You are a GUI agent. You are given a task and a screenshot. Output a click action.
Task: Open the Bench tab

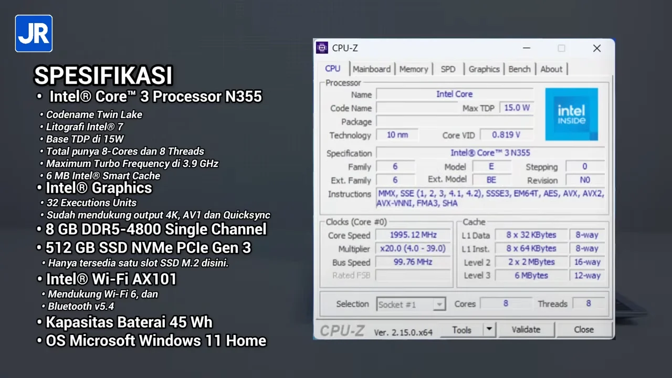[519, 69]
